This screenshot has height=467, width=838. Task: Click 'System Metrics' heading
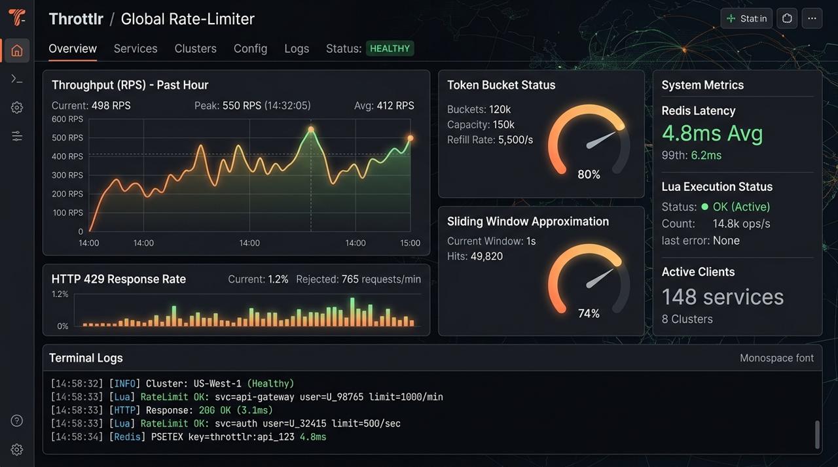pyautogui.click(x=702, y=85)
